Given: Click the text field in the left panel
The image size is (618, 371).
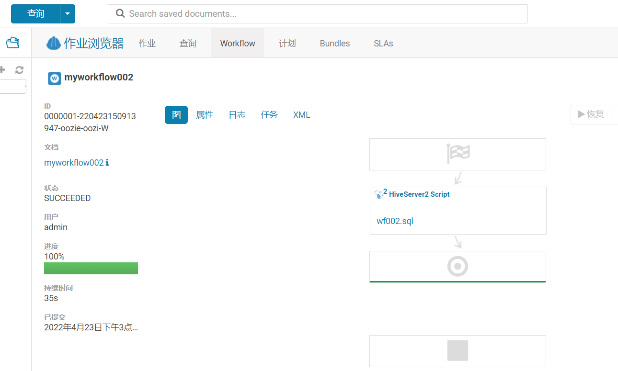Looking at the screenshot, I should [13, 86].
